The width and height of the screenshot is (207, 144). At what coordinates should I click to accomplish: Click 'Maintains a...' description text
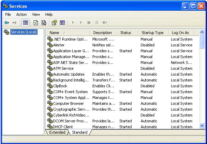pyautogui.click(x=104, y=103)
